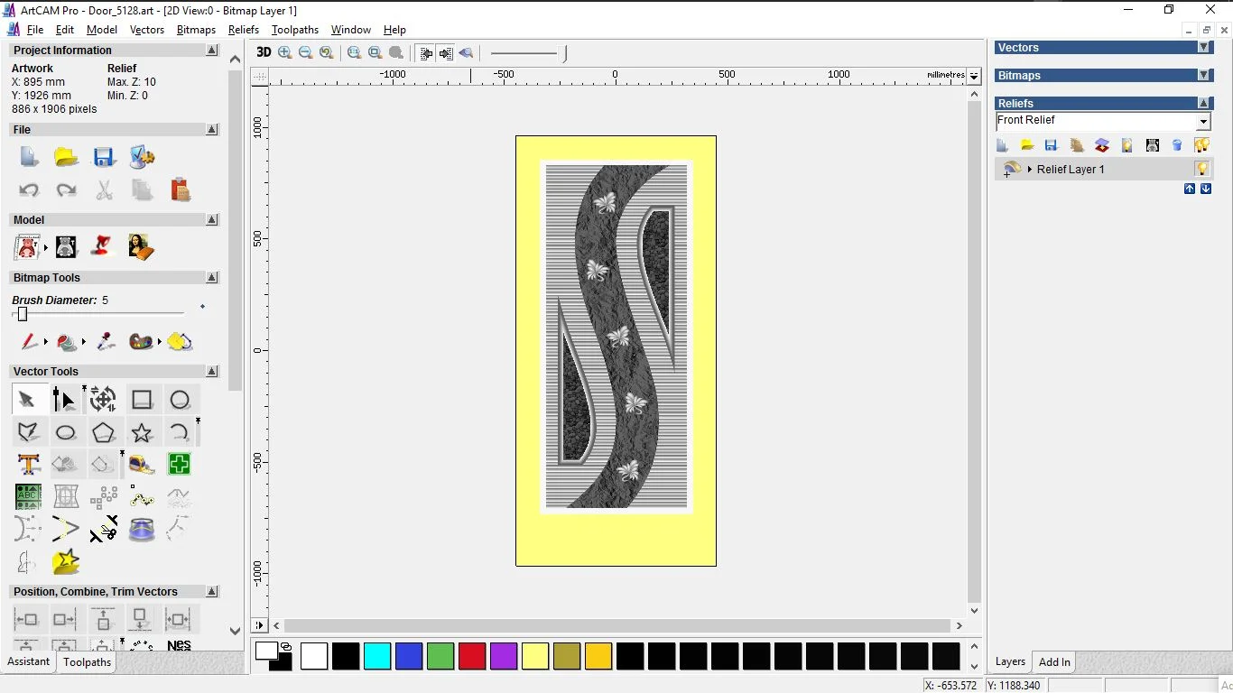The height and width of the screenshot is (693, 1233).
Task: Open the Front Relief dropdown
Action: [x=1203, y=122]
